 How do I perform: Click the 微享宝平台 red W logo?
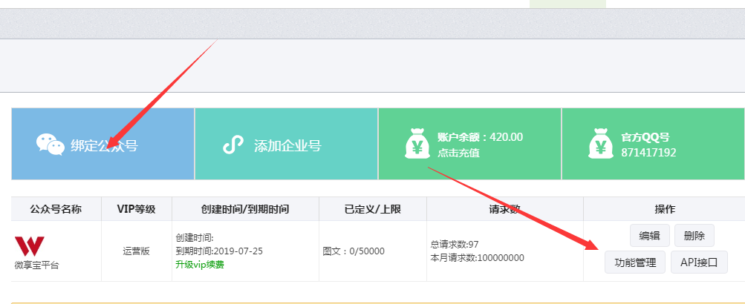[x=30, y=246]
